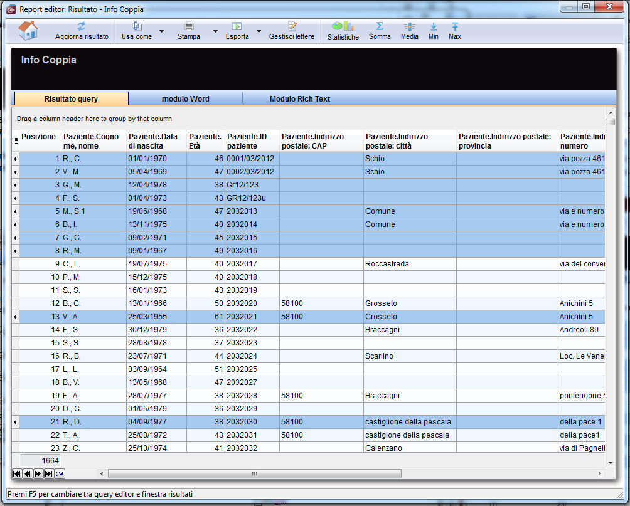Select ID cell 'Gr12/123'

[252, 185]
